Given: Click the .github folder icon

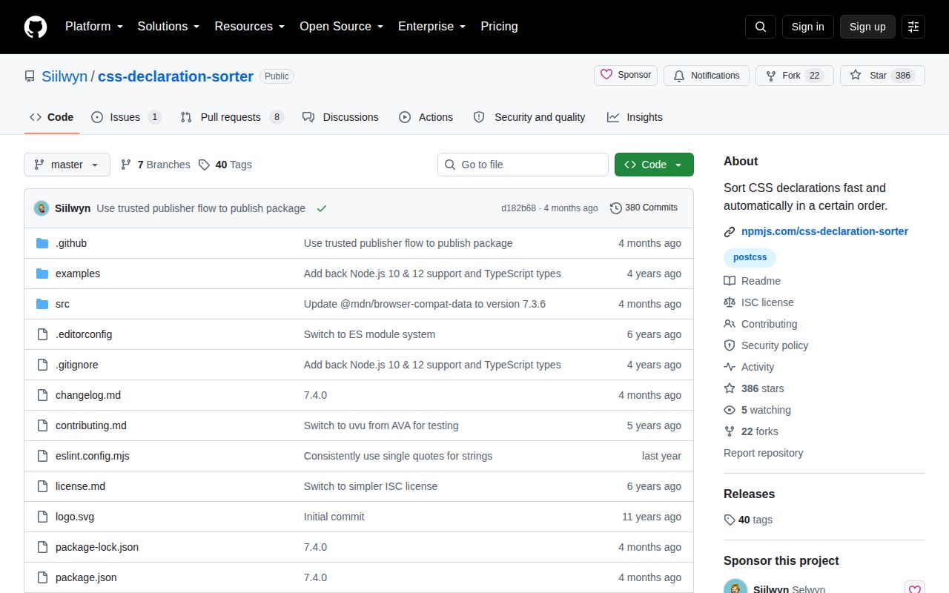Looking at the screenshot, I should point(42,243).
